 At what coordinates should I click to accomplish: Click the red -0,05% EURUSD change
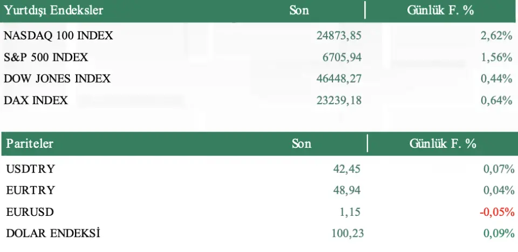point(497,212)
